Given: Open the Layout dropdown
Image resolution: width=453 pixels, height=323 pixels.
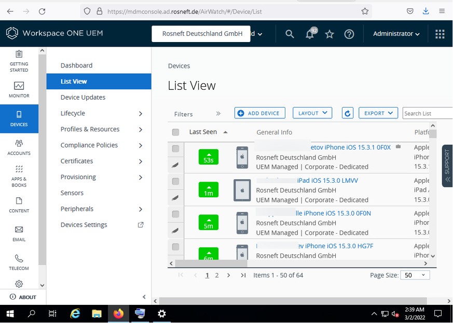Looking at the screenshot, I should click(312, 113).
